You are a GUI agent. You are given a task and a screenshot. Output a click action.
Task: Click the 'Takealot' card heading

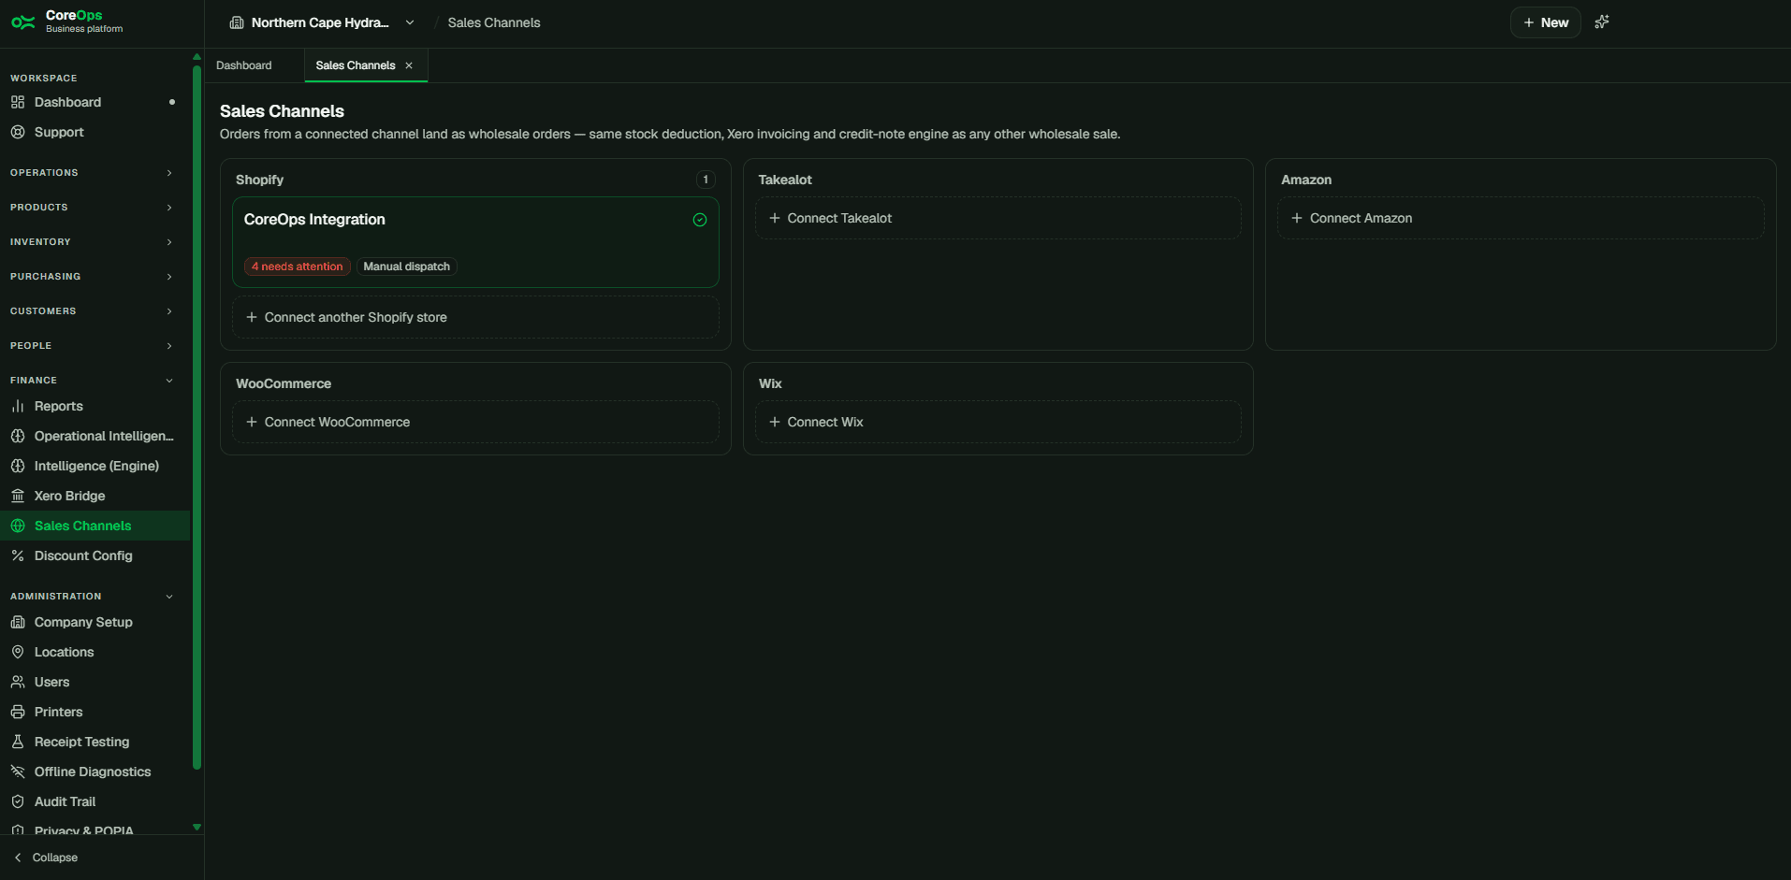785,180
